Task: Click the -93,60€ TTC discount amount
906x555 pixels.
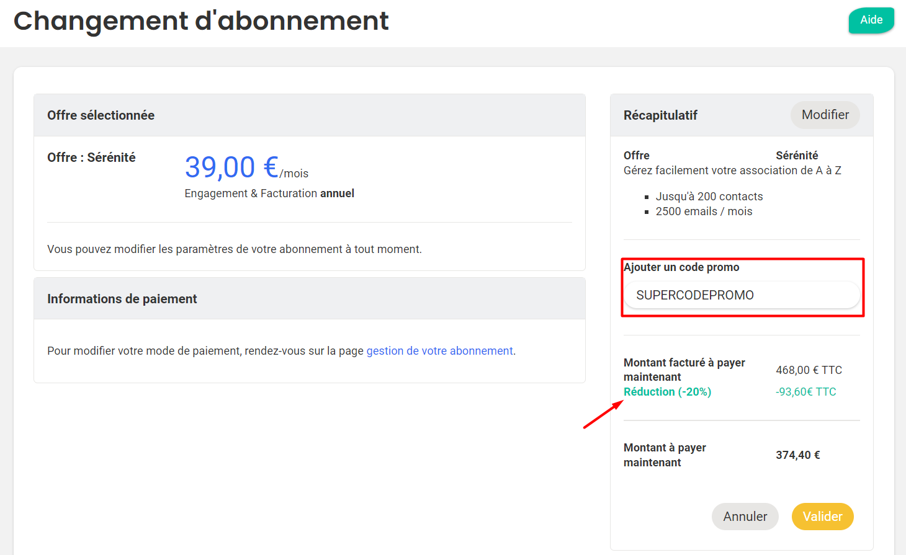Action: click(806, 392)
